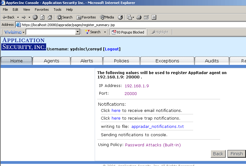Stop page loading with Stop icon

(35, 17)
